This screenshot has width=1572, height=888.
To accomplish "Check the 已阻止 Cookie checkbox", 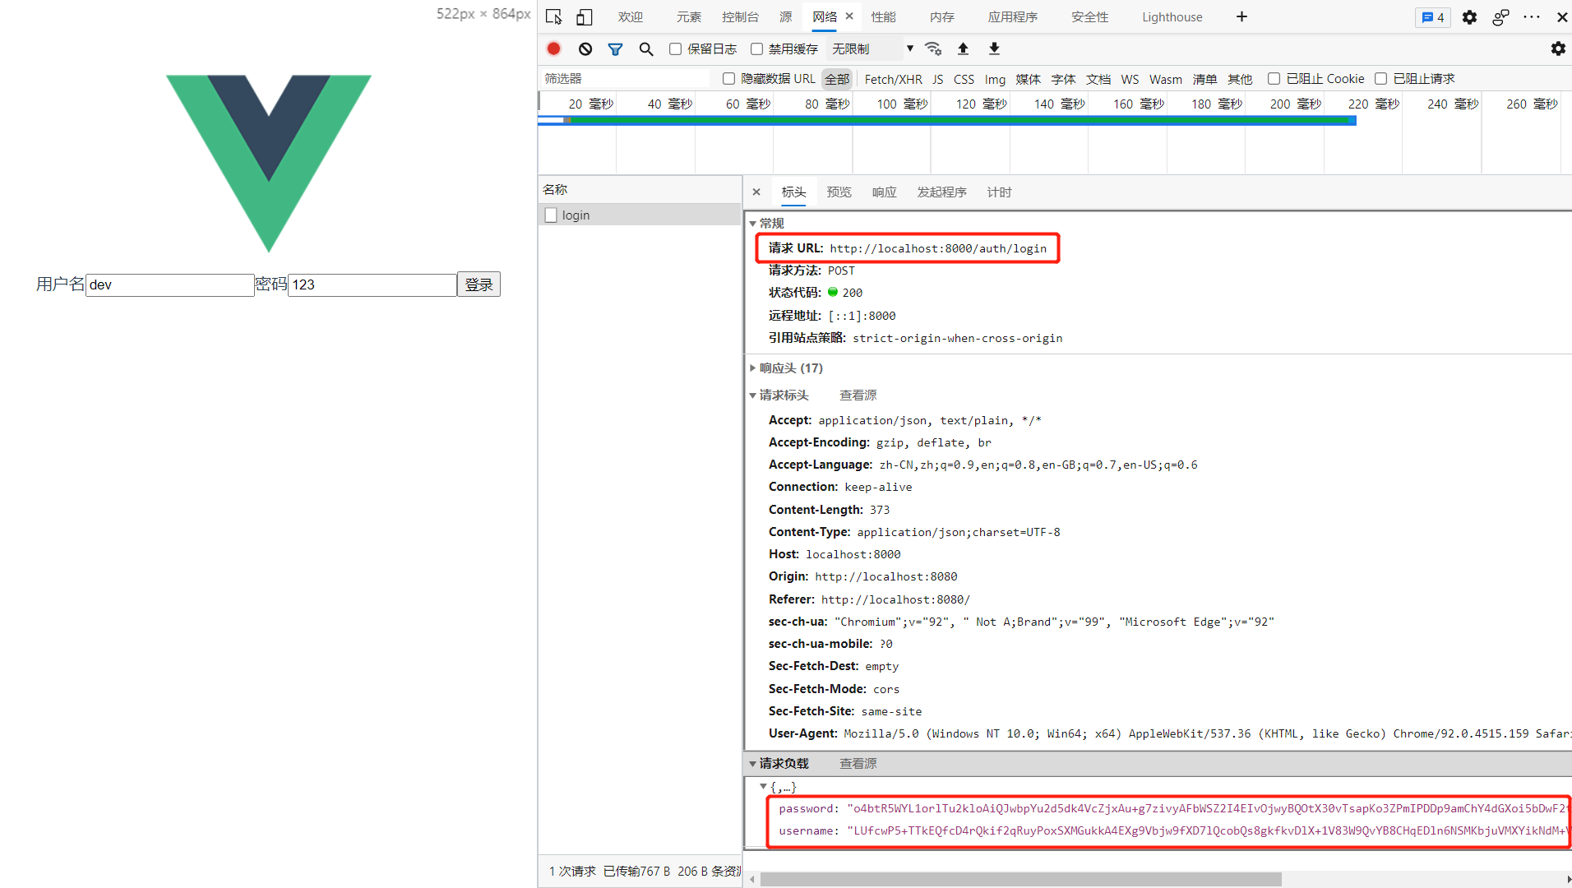I will click(x=1274, y=78).
